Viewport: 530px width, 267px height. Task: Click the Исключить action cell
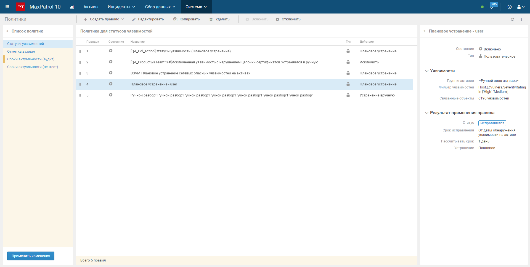[369, 62]
